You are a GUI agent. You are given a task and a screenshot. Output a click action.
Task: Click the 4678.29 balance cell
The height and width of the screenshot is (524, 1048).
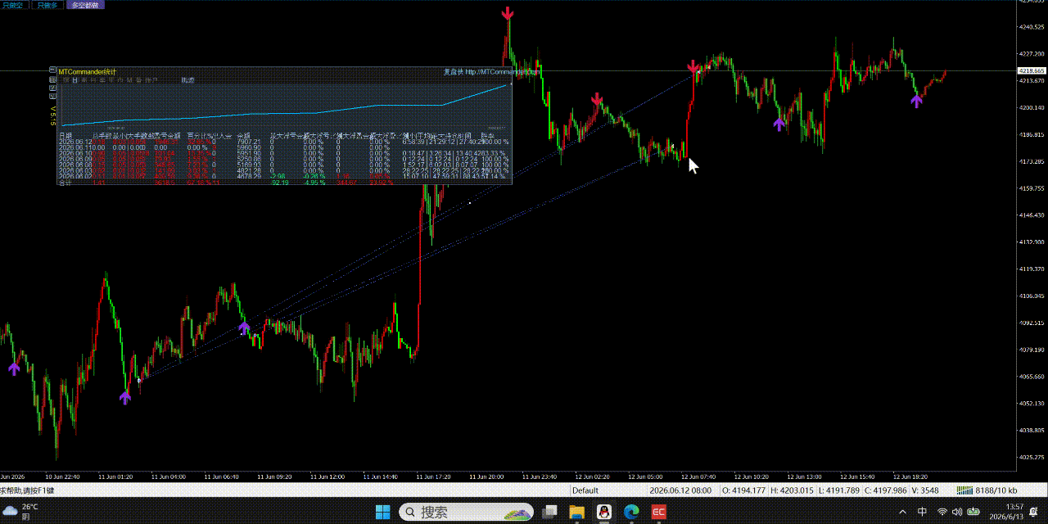pos(248,176)
